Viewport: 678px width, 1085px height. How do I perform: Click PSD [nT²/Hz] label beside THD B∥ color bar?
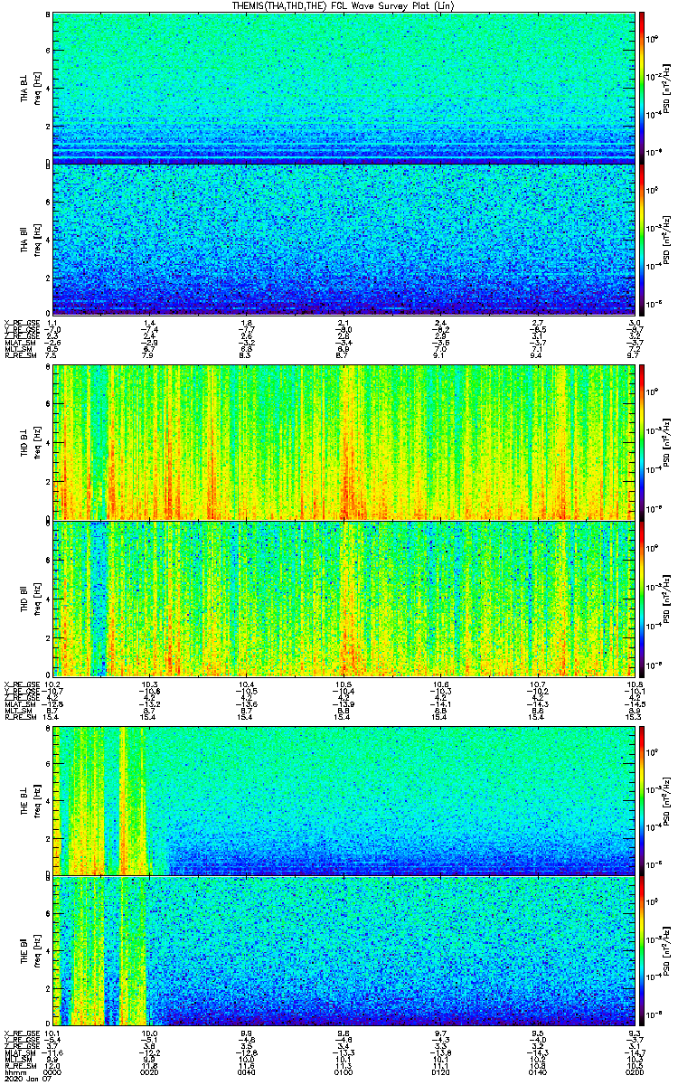[x=668, y=597]
